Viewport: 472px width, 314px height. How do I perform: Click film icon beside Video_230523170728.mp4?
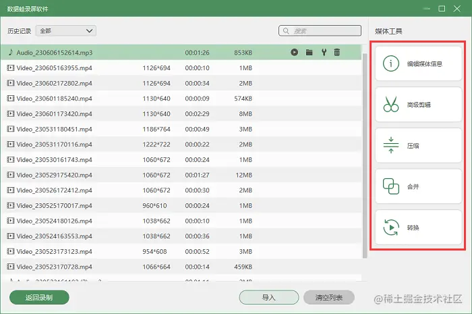click(x=11, y=267)
